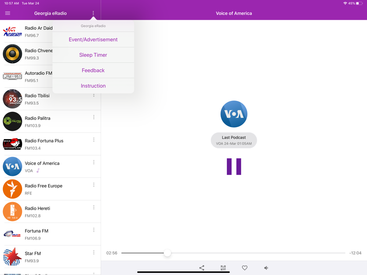Check the Wi-Fi icon in status bar
The width and height of the screenshot is (367, 275).
[x=345, y=3]
